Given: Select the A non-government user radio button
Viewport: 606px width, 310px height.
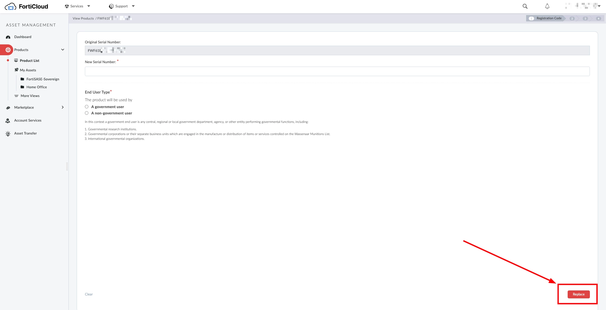Looking at the screenshot, I should 86,113.
